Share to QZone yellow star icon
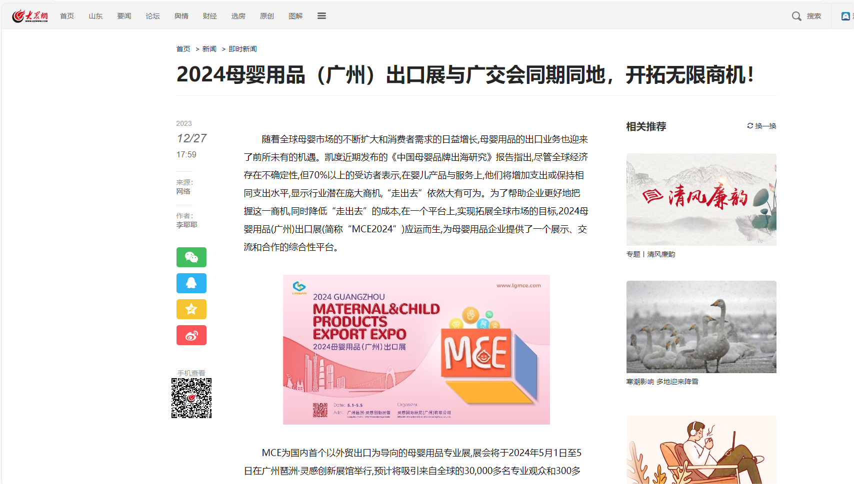Screen dimensions: 854x484 [x=191, y=309]
